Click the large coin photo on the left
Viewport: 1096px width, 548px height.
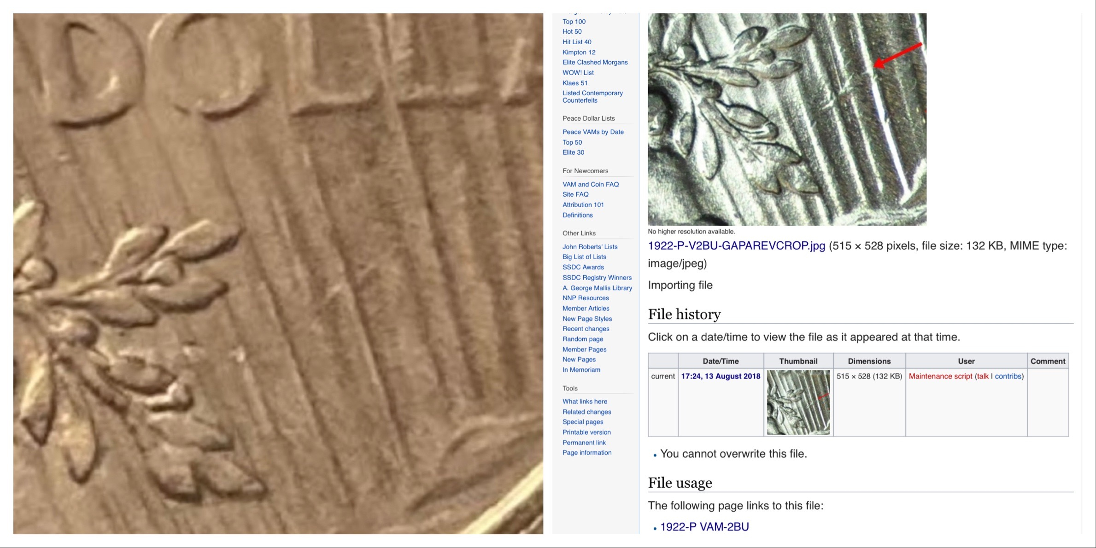(278, 274)
